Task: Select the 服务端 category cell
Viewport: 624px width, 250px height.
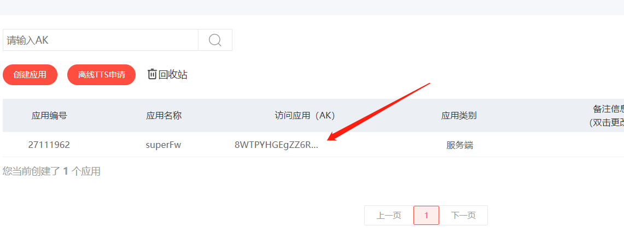Action: [459, 145]
